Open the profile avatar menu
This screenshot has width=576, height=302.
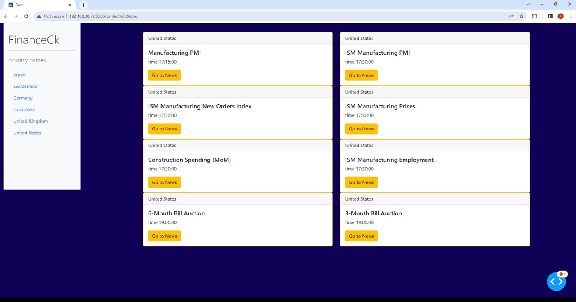click(x=560, y=16)
